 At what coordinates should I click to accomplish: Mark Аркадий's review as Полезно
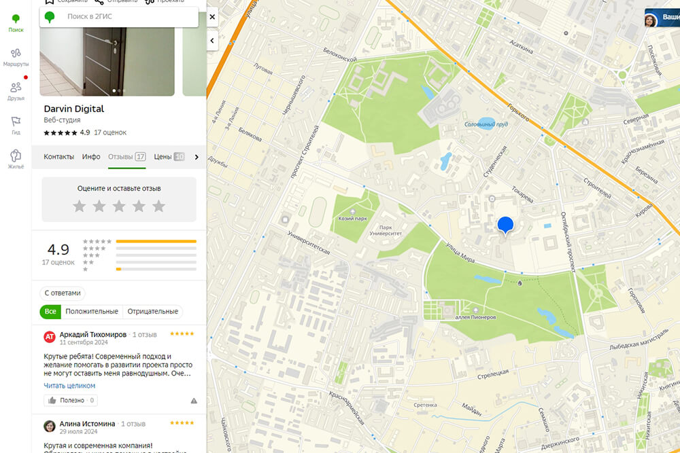[71, 400]
